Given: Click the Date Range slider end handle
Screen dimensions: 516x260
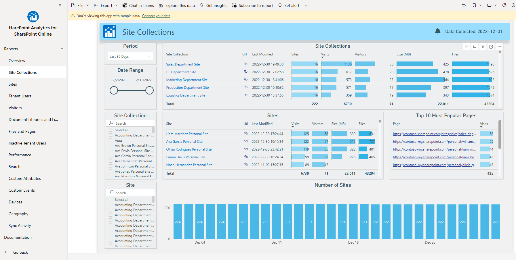Looking at the screenshot, I should click(x=149, y=90).
